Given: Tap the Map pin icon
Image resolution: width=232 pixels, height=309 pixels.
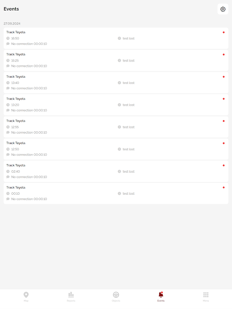Looking at the screenshot, I should (x=26, y=295).
